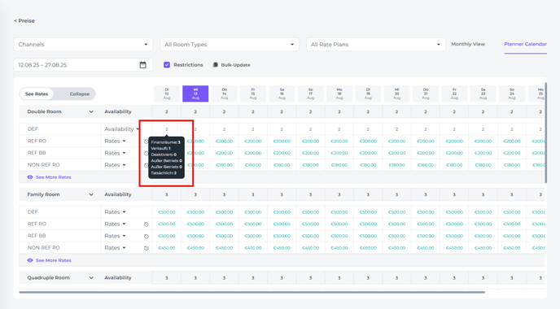
Task: Expand the Quadruple Room section chevron
Action: (91, 277)
